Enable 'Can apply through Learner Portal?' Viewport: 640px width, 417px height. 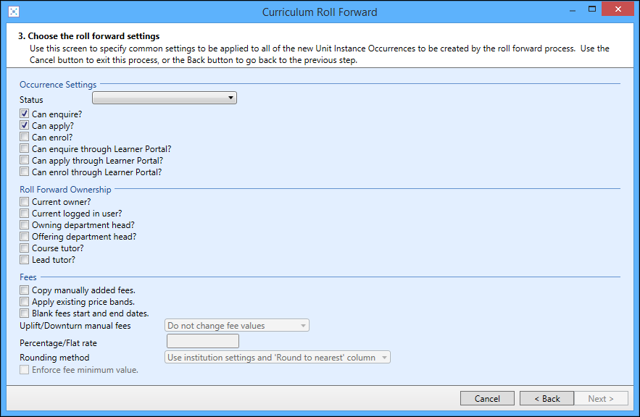24,160
